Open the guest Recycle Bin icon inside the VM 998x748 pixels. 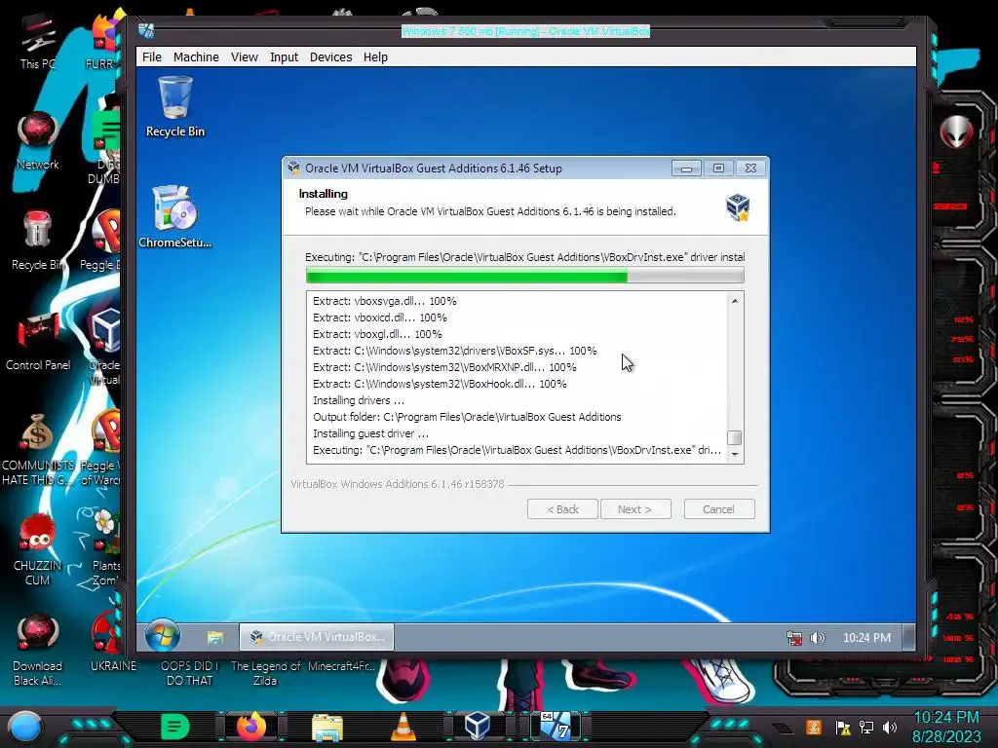(x=175, y=106)
